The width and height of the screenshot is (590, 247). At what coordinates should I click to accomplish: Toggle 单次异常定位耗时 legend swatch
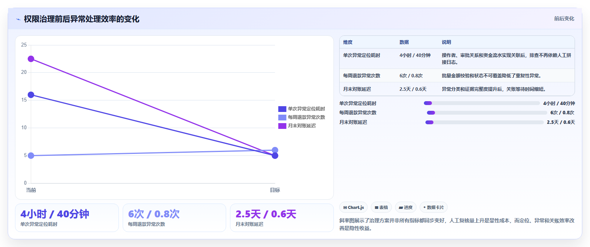click(282, 109)
